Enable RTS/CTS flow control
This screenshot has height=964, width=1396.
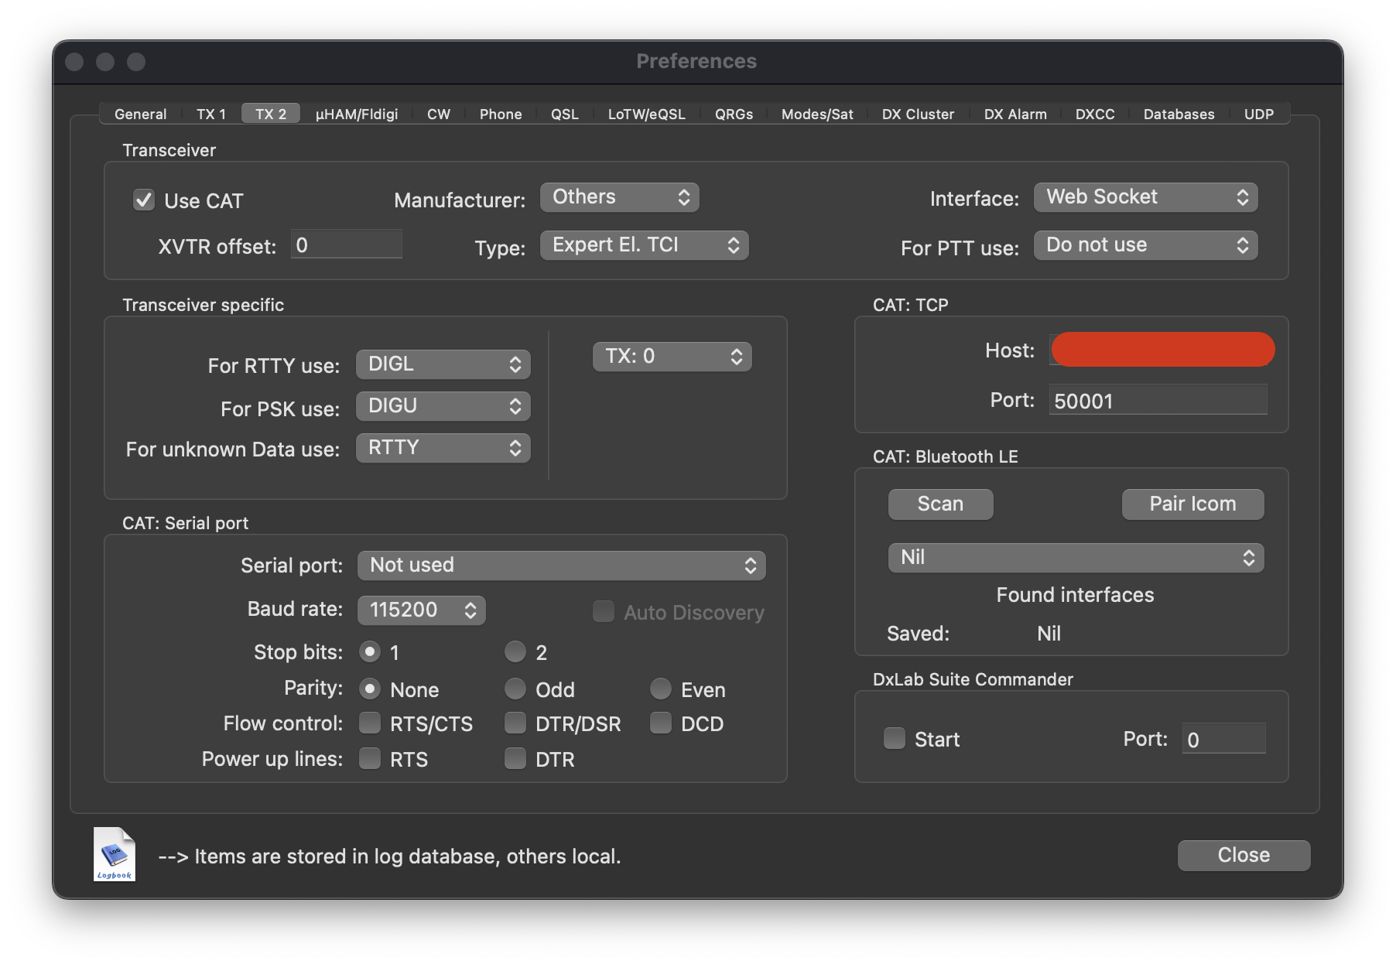(x=370, y=723)
